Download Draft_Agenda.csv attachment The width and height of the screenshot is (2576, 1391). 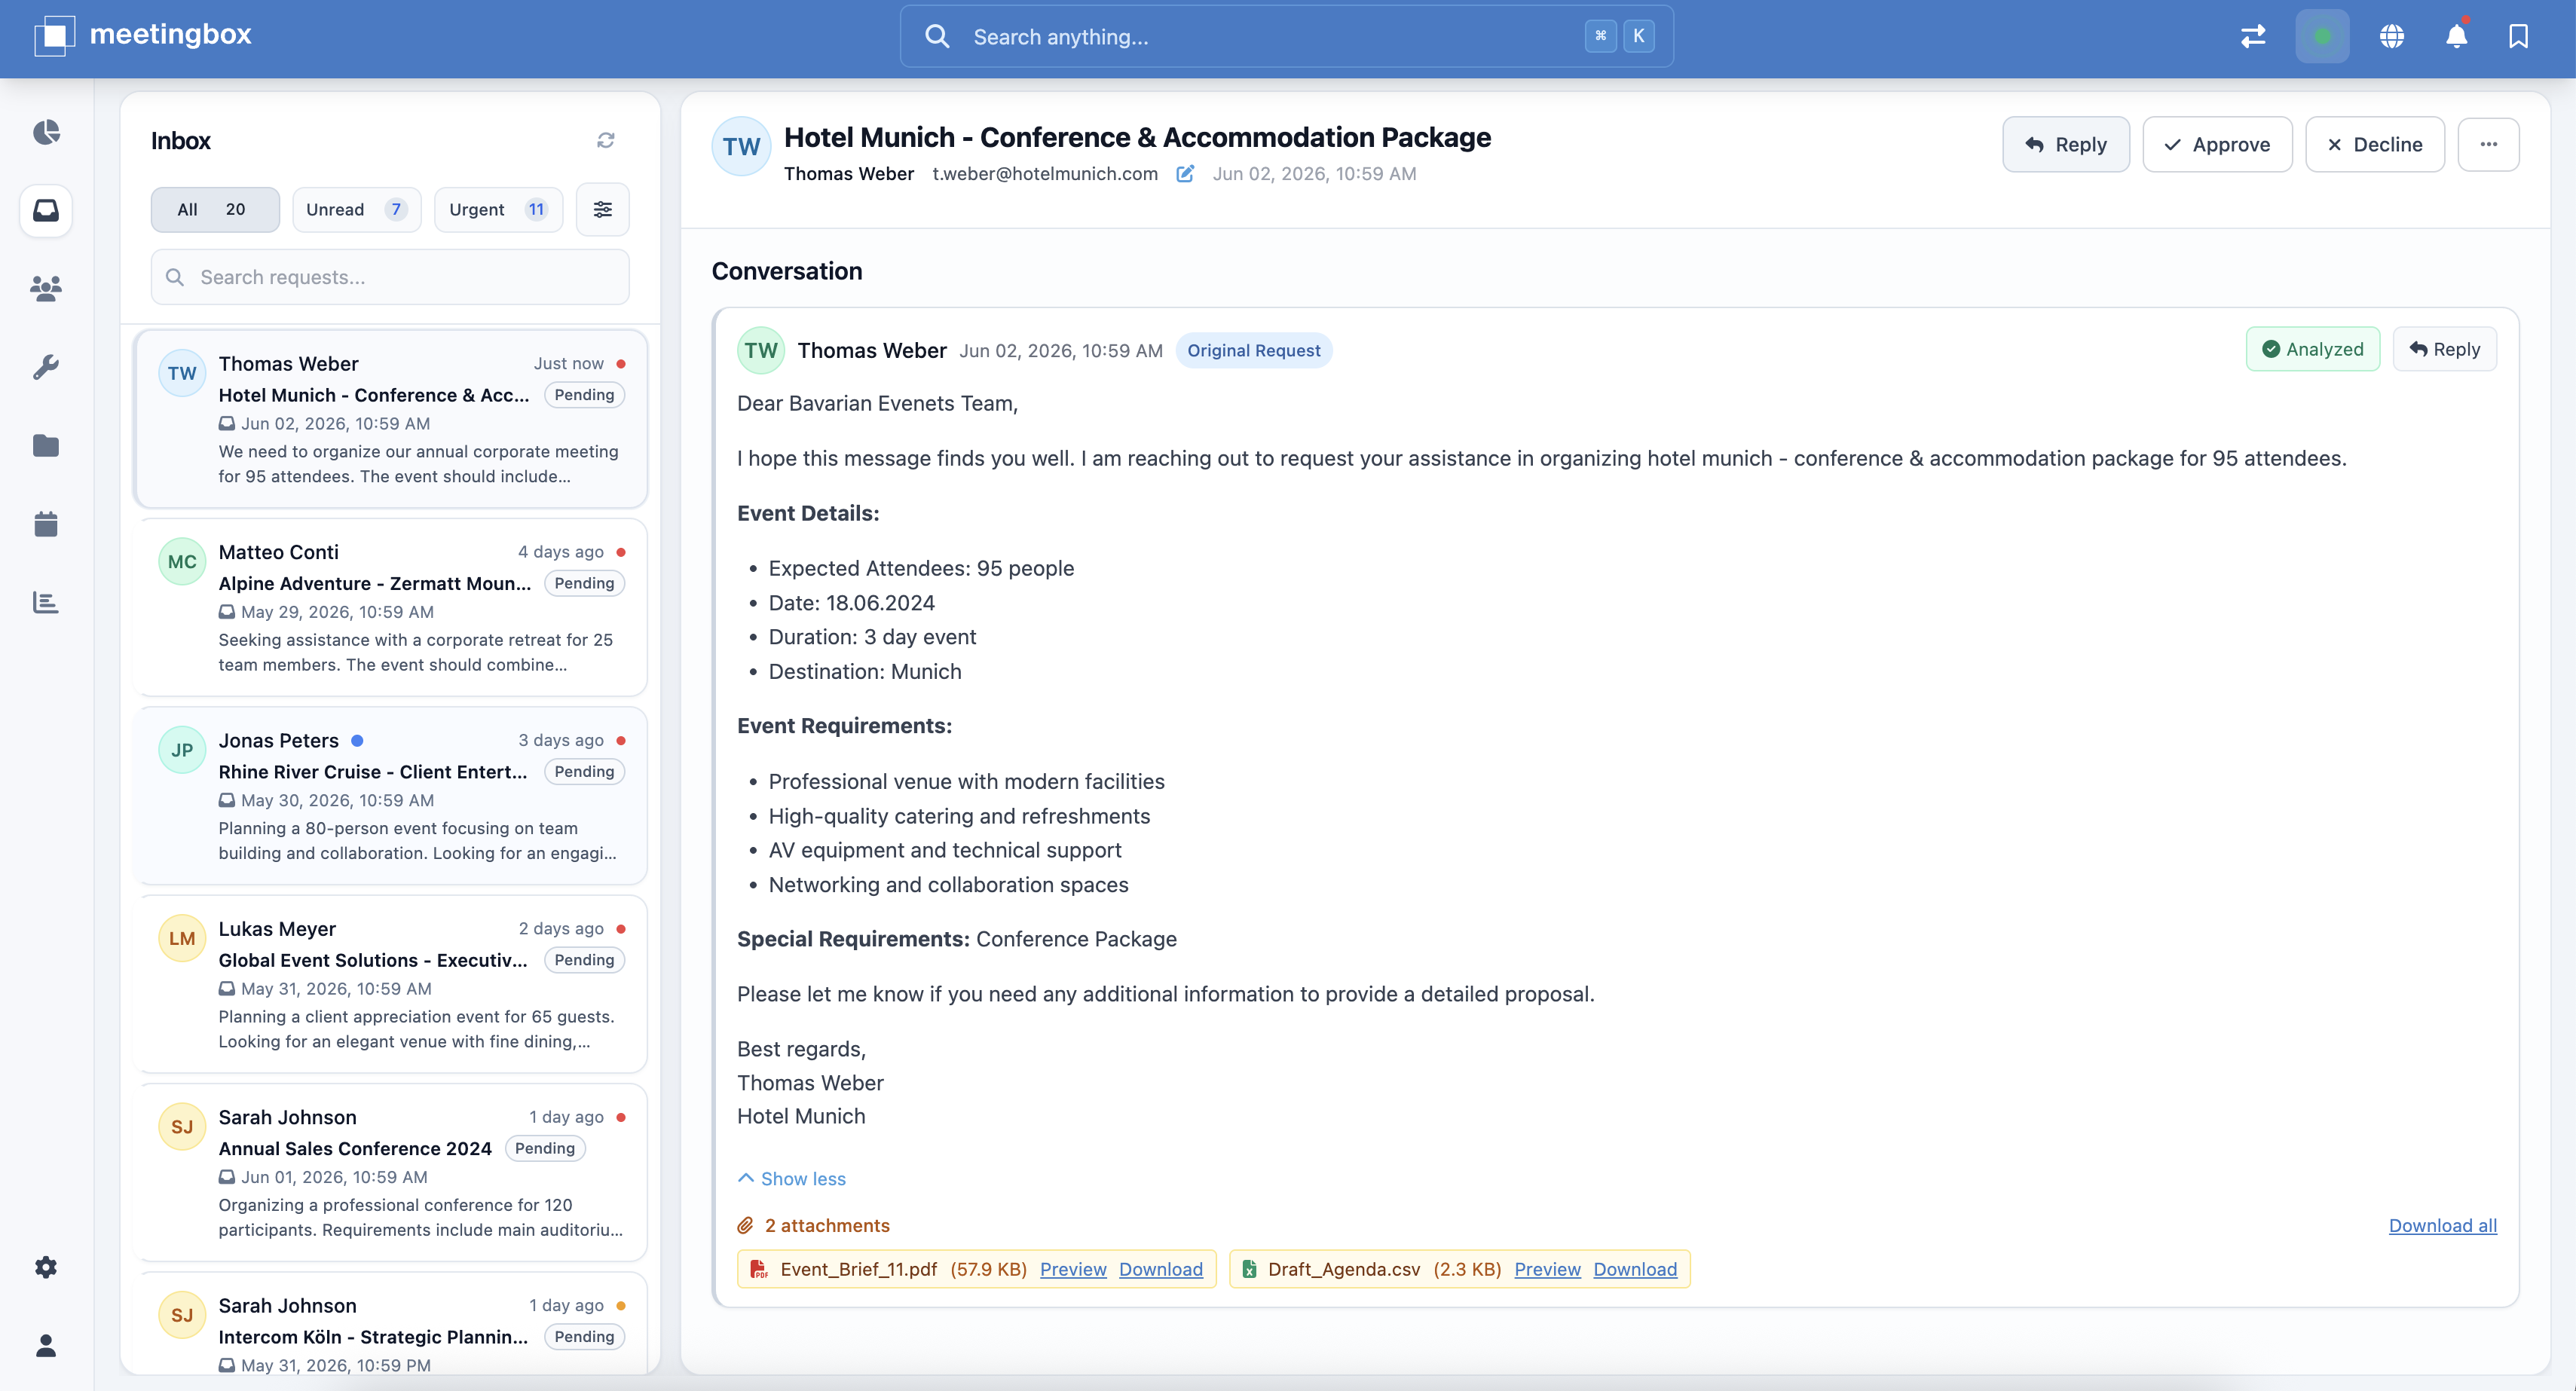[x=1635, y=1269]
